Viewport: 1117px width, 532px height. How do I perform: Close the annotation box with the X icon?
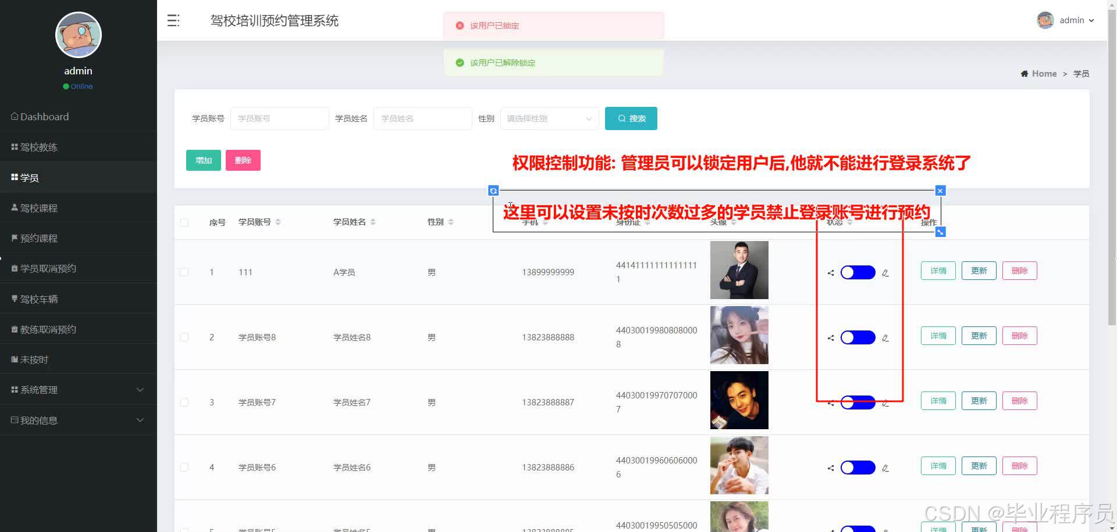click(940, 190)
